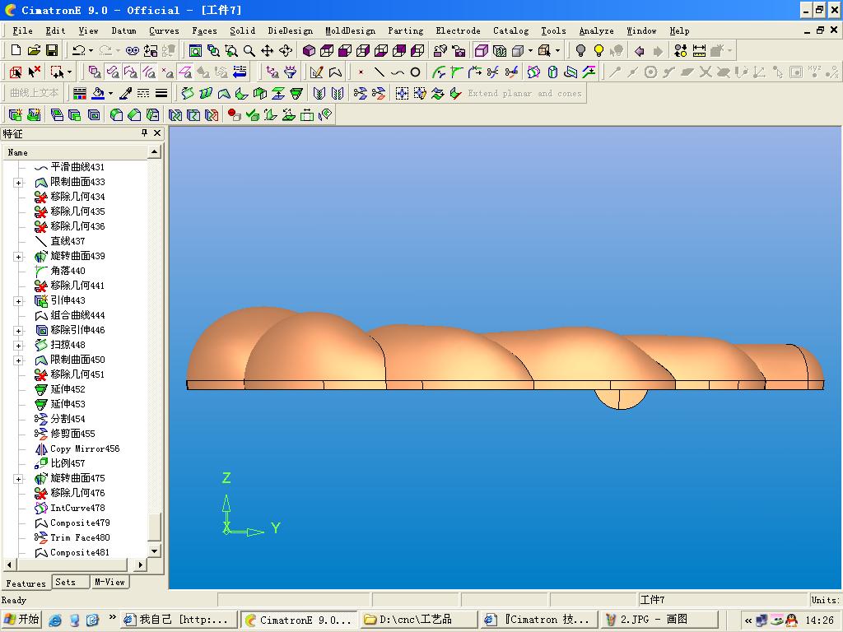Select the Point drawing tool
The width and height of the screenshot is (843, 632).
click(x=361, y=72)
